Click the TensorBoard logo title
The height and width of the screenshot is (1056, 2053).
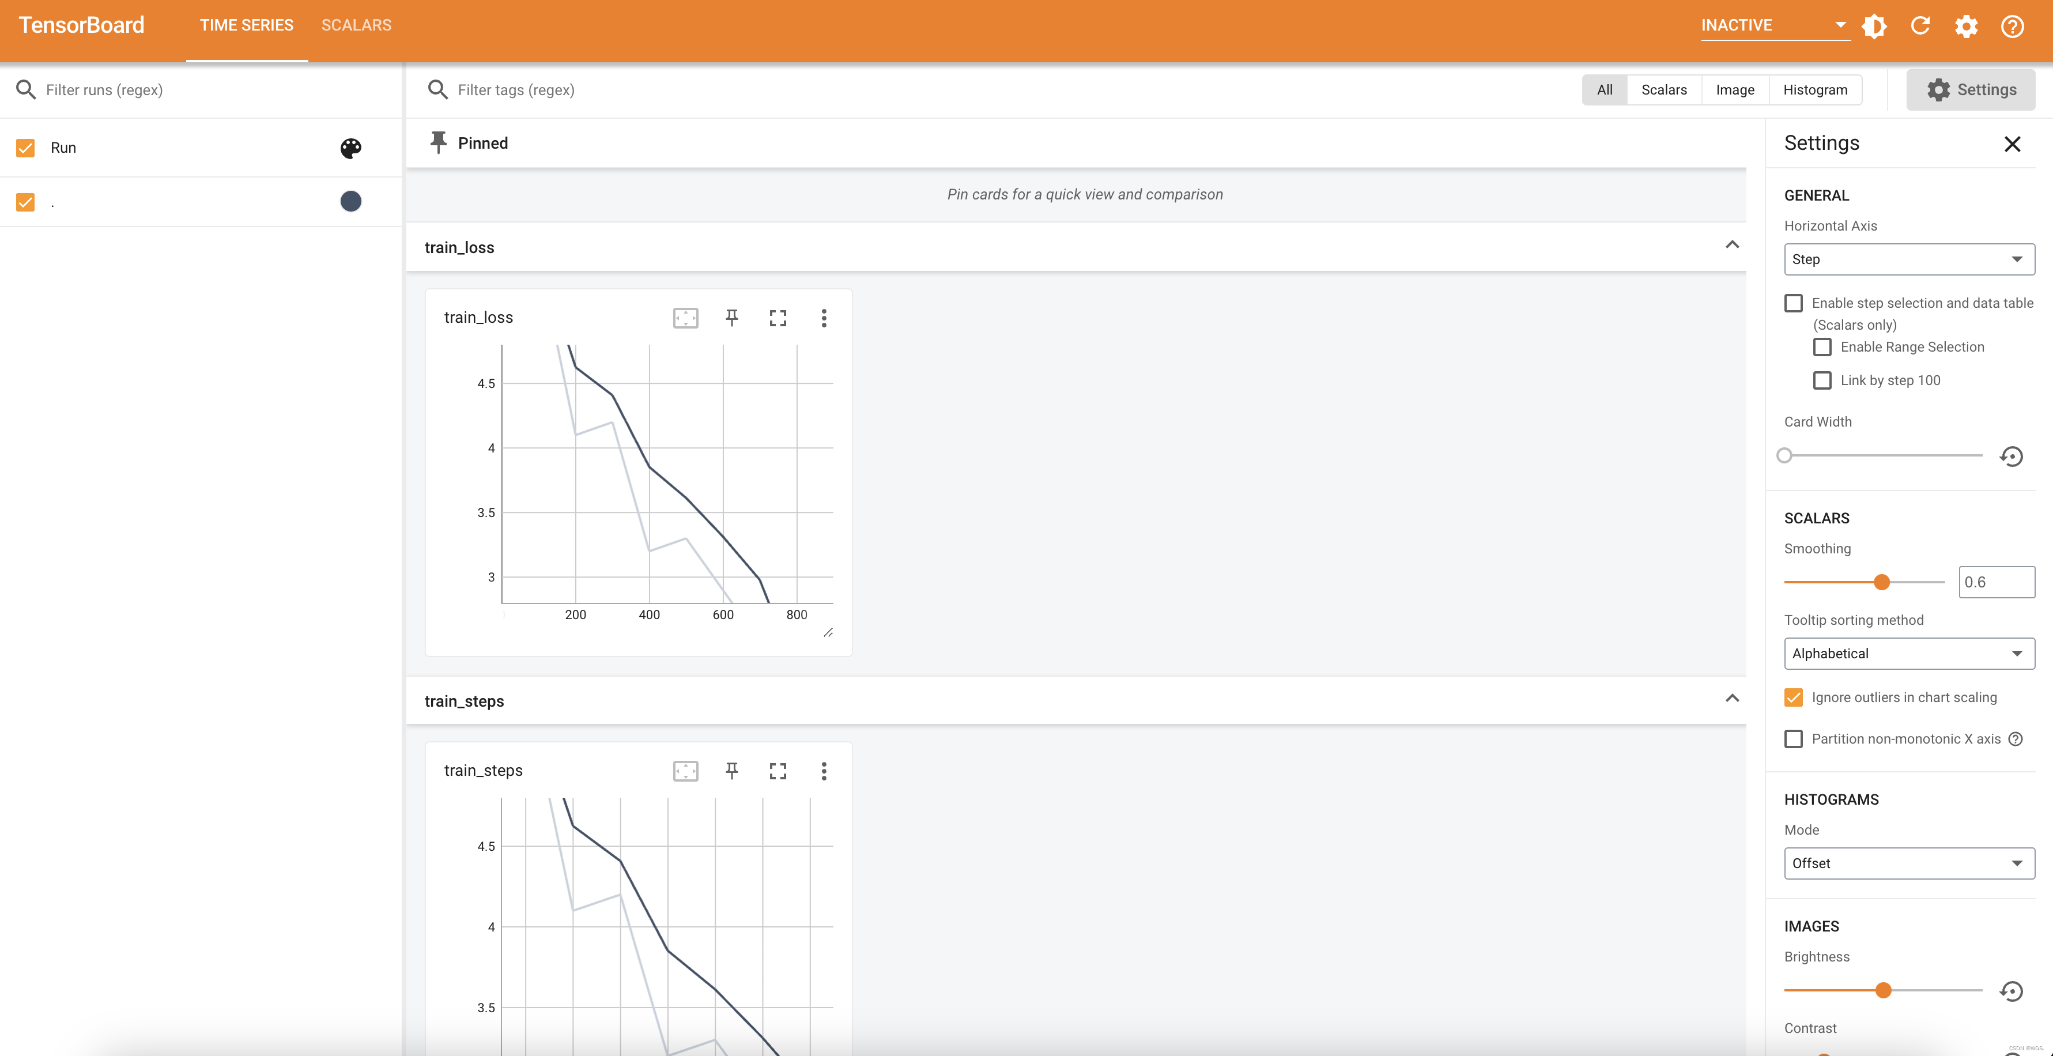pos(81,25)
